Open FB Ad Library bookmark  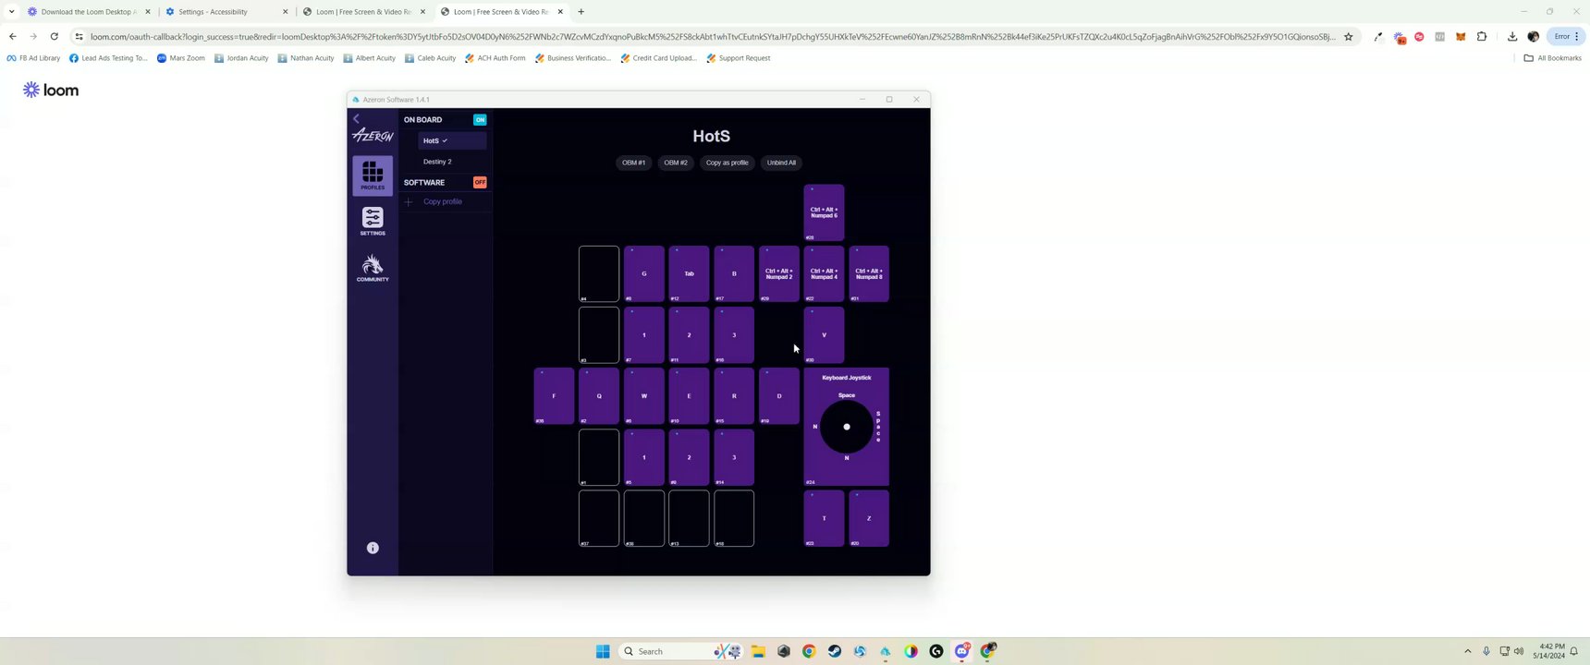tap(33, 58)
